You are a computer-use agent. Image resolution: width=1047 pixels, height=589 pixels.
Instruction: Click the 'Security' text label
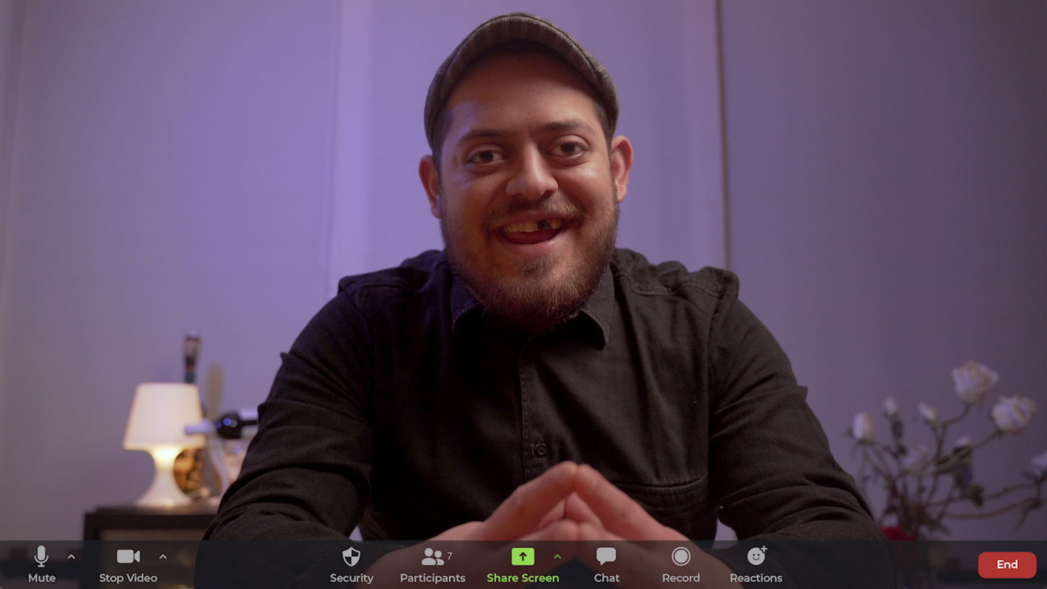coord(351,578)
